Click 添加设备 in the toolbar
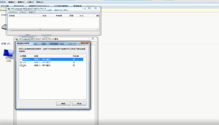The image size is (219, 125). pyautogui.click(x=5, y=6)
